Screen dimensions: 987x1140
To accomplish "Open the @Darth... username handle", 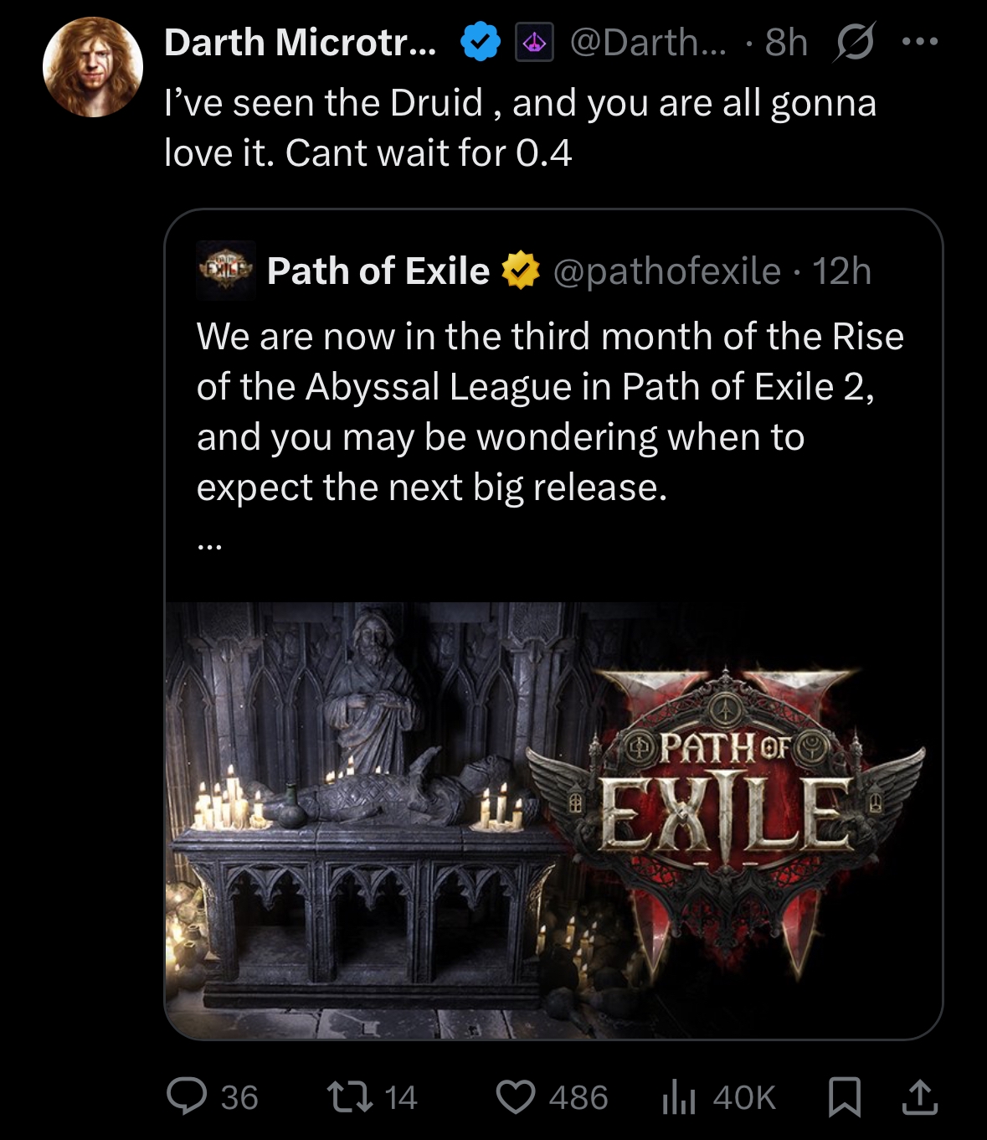I will [x=649, y=42].
